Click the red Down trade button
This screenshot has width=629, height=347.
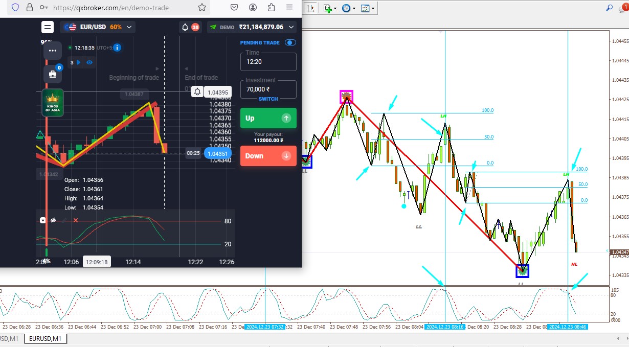(x=268, y=156)
